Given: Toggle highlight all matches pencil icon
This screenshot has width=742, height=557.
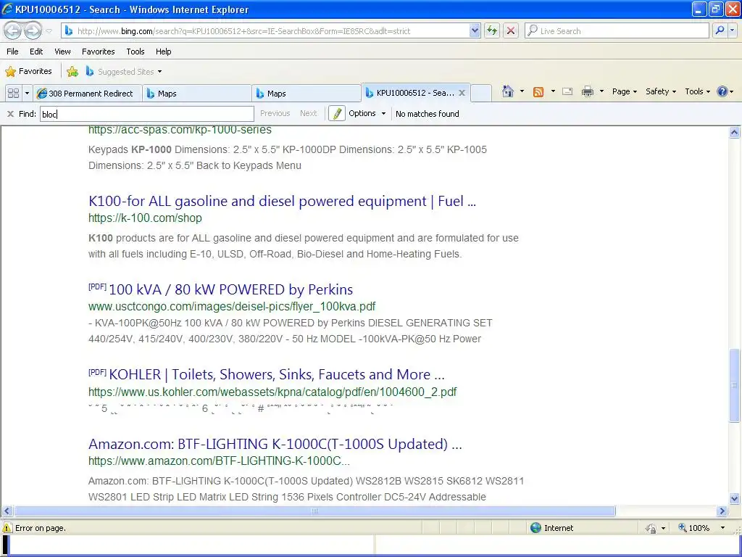Looking at the screenshot, I should tap(336, 114).
